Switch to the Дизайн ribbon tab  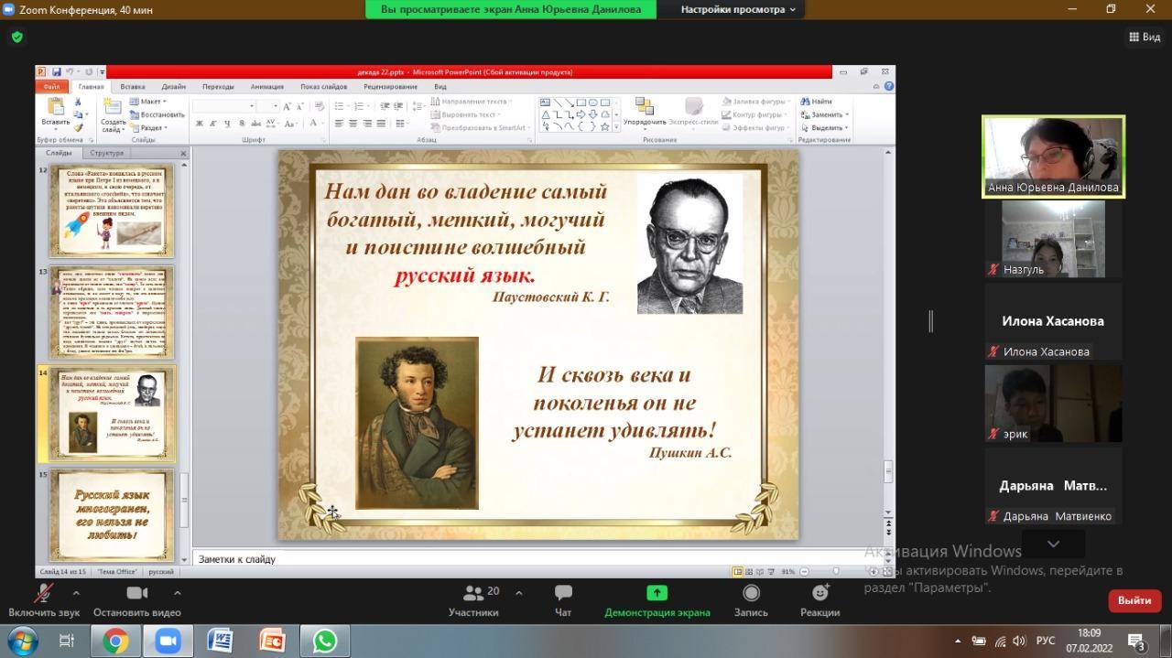coord(173,87)
